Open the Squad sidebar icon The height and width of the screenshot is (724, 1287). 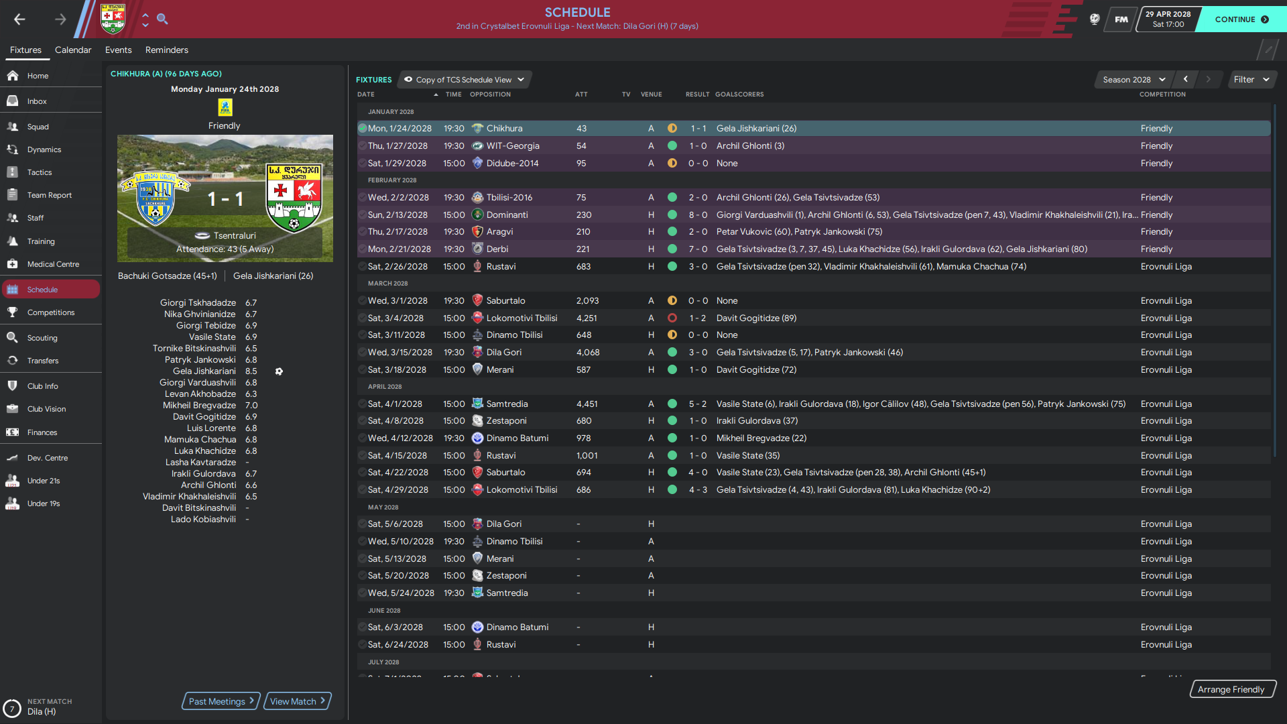click(12, 127)
